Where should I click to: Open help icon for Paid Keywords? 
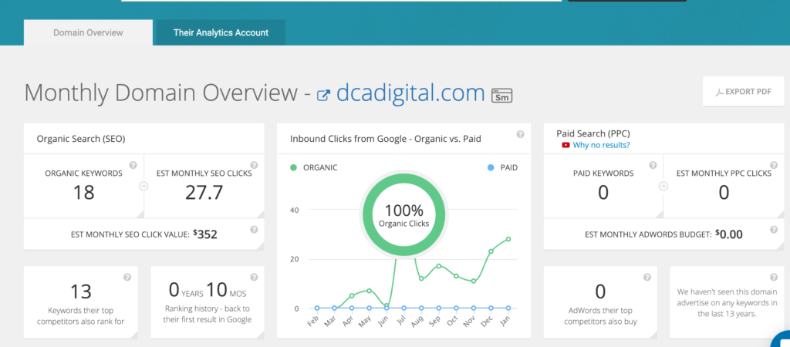(653, 165)
